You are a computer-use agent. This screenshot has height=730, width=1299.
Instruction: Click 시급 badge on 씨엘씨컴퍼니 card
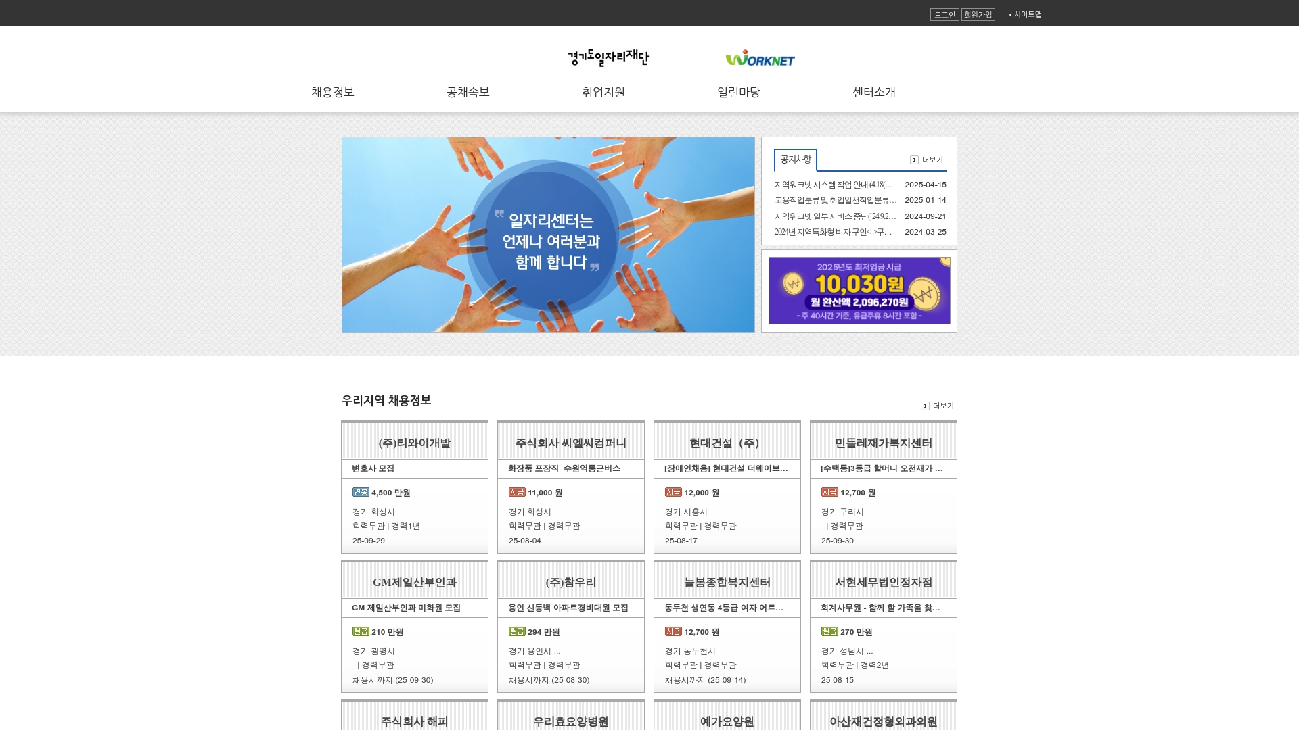[x=517, y=492]
